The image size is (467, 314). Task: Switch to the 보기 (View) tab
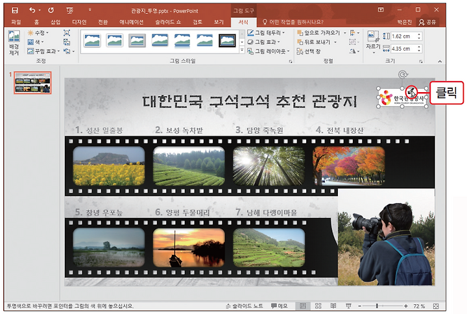[x=219, y=22]
